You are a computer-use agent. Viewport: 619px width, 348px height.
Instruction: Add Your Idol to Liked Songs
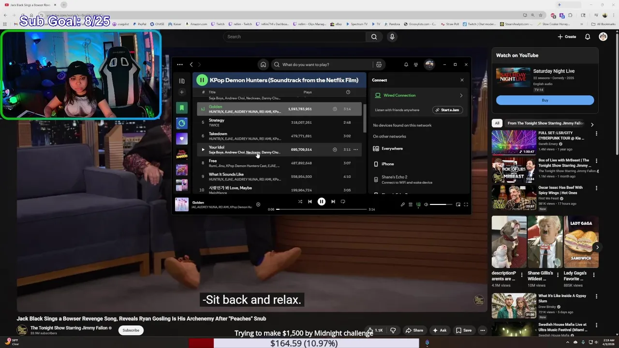click(x=335, y=149)
